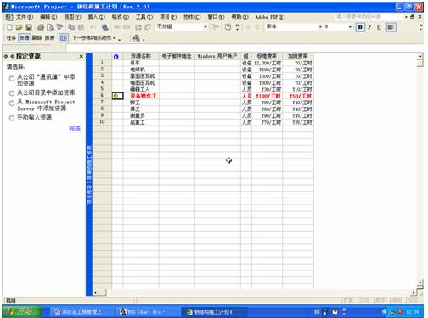Click the Print Preview icon
The width and height of the screenshot is (428, 318).
(x=50, y=27)
